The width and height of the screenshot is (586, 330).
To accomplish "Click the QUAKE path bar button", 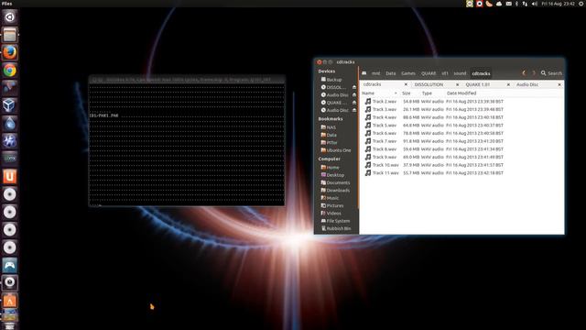I will point(429,73).
